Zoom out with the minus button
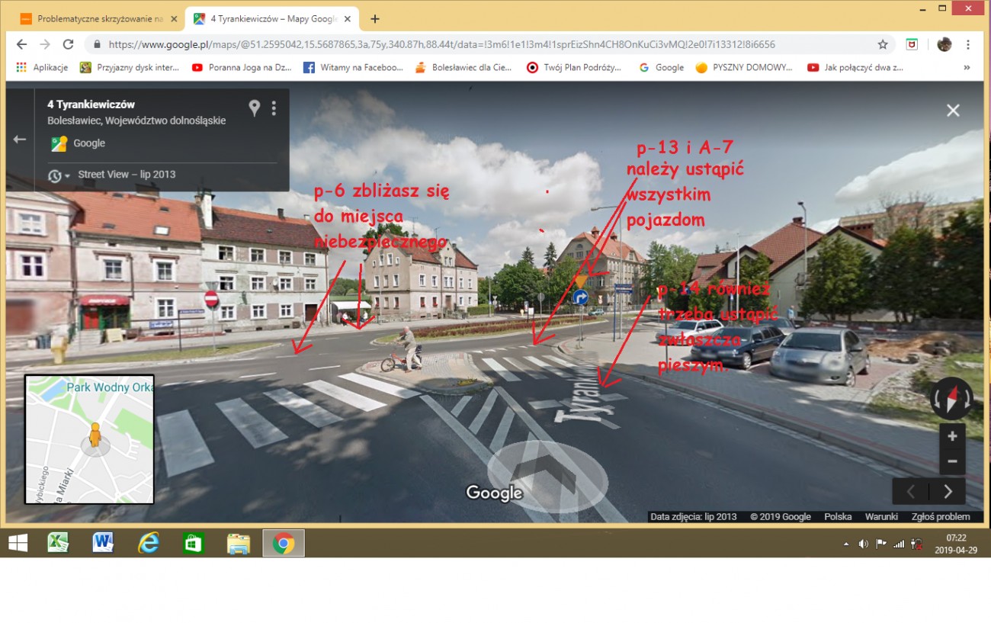 [952, 461]
